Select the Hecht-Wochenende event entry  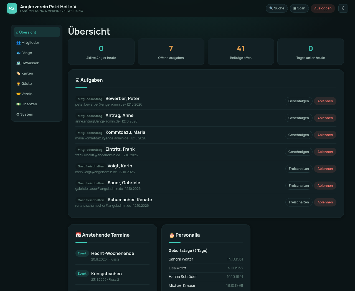coord(112,256)
